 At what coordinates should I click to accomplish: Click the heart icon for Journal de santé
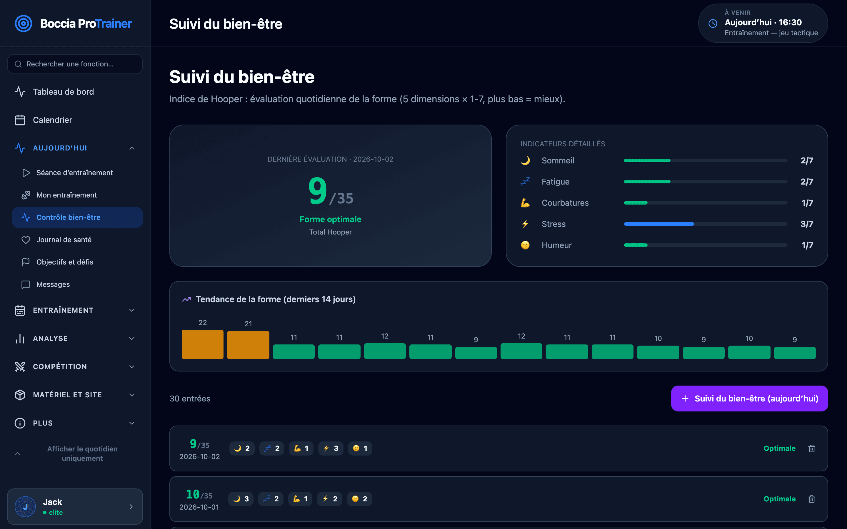[x=26, y=240]
